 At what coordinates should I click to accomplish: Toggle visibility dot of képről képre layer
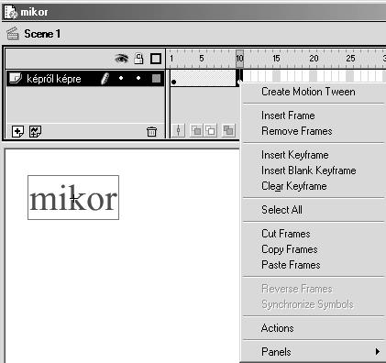[121, 78]
